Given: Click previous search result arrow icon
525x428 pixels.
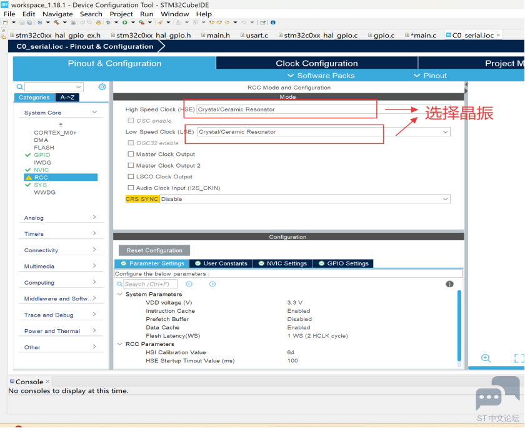Looking at the screenshot, I should pos(189,284).
